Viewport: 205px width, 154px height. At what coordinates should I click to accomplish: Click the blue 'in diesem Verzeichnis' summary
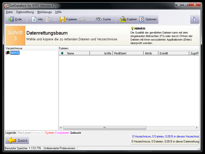click(165, 136)
